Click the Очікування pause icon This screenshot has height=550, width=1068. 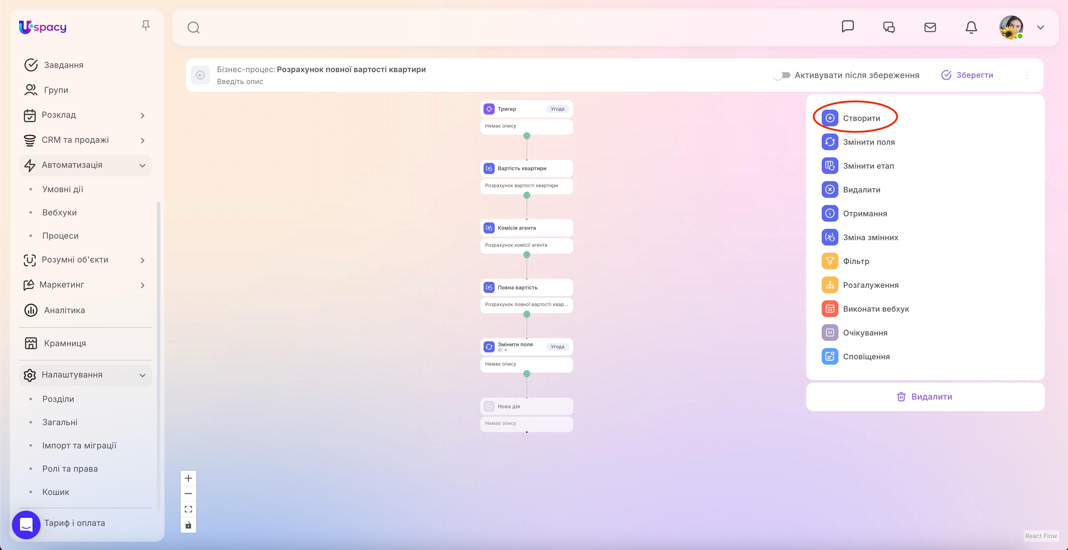pyautogui.click(x=829, y=333)
